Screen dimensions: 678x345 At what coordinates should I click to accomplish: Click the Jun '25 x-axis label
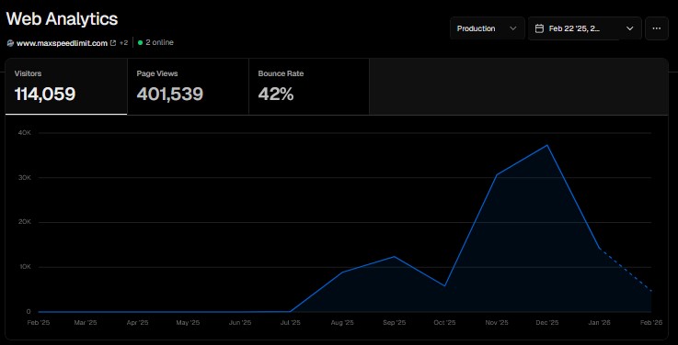[x=240, y=323]
